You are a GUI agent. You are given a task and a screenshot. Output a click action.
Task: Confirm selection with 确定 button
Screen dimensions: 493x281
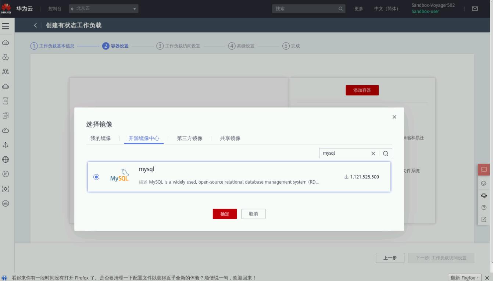coord(225,214)
